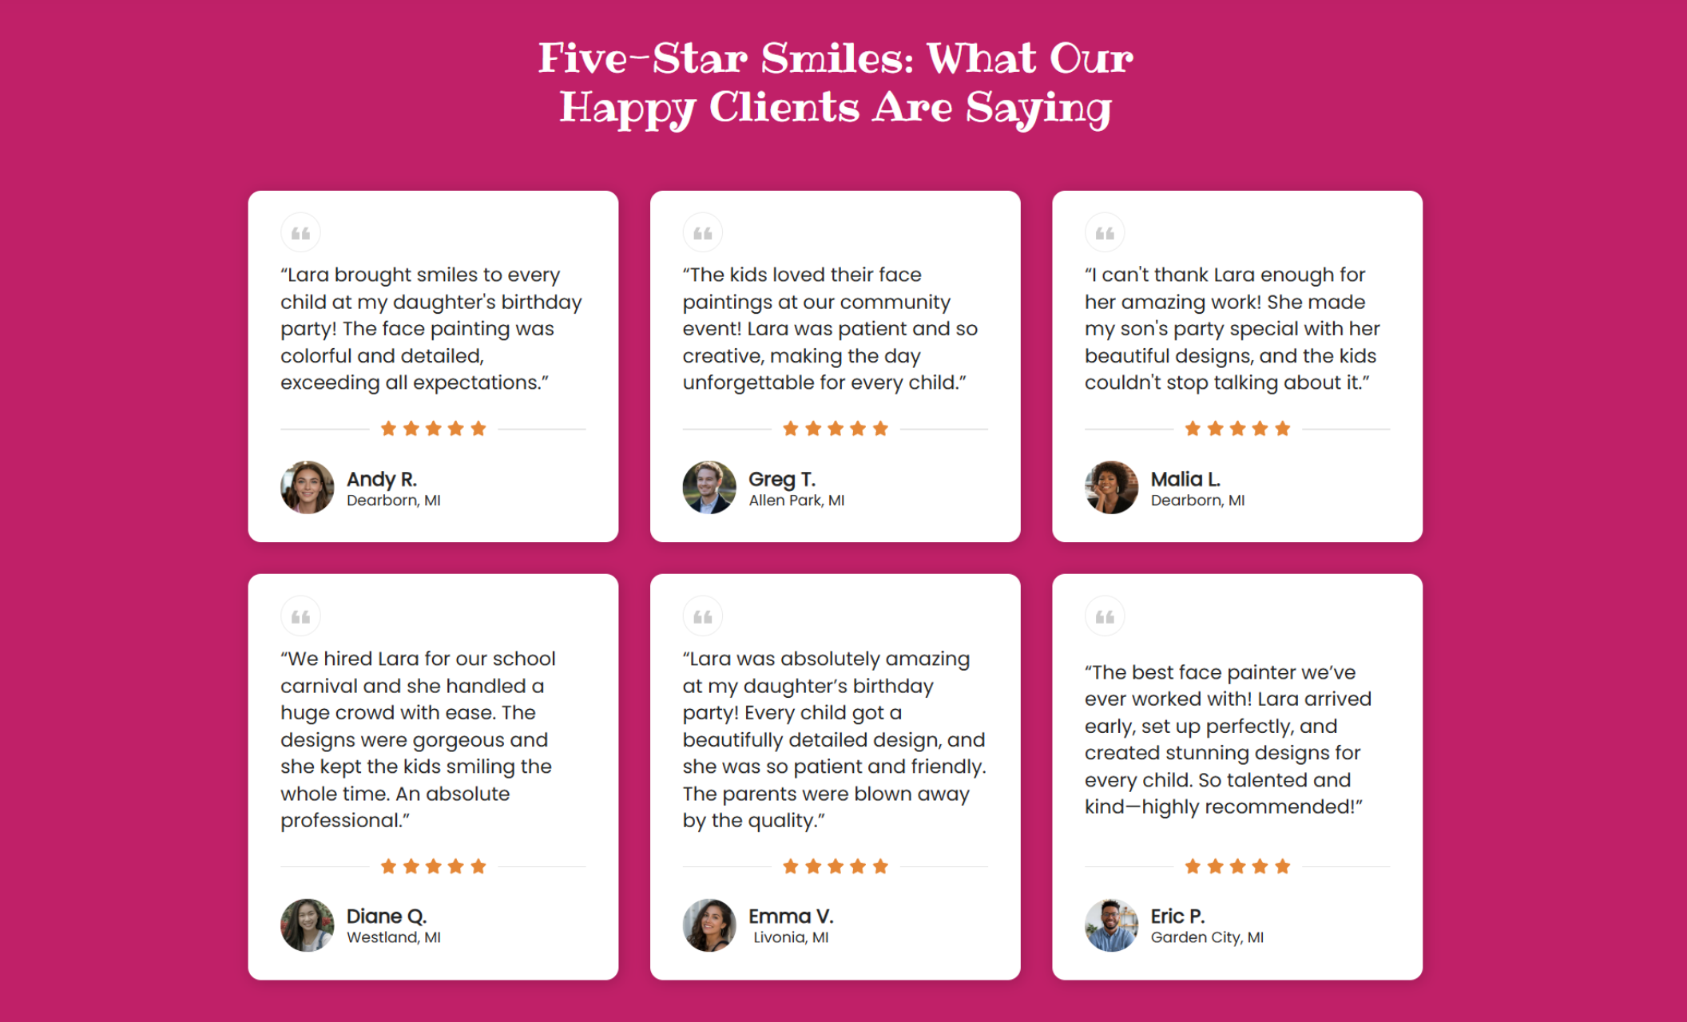Click the name Emma V.

pyautogui.click(x=792, y=917)
